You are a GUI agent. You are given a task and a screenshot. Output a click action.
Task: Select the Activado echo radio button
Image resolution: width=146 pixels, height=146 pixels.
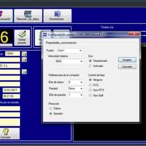click(x=90, y=66)
